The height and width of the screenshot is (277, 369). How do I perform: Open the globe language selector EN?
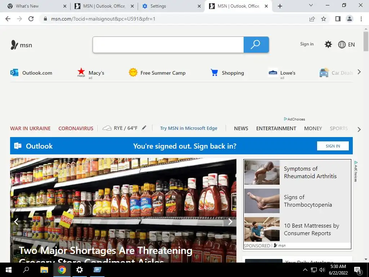(346, 44)
